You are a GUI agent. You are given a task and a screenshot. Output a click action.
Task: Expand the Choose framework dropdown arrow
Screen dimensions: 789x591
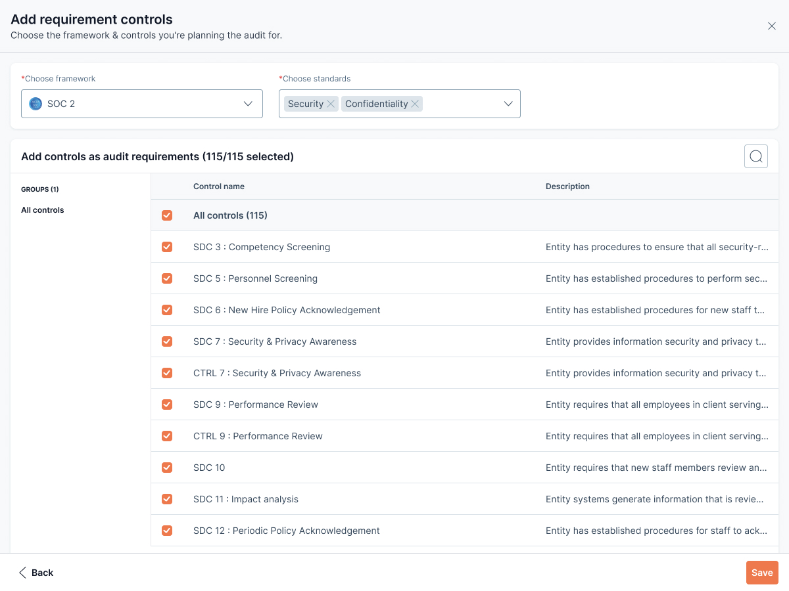248,104
